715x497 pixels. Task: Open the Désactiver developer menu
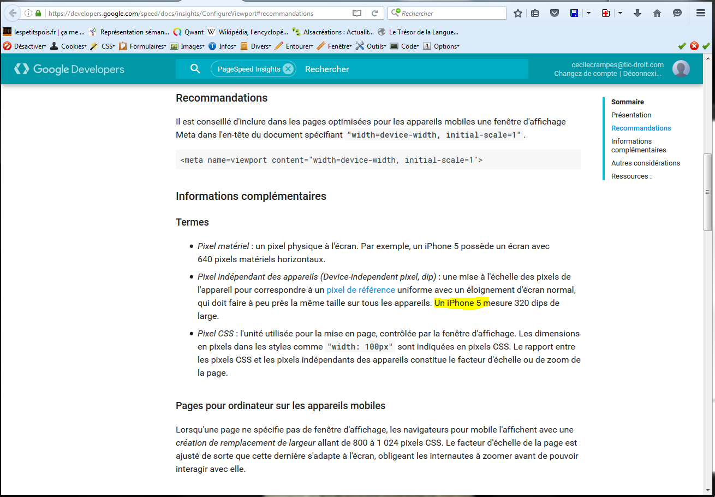(x=25, y=46)
